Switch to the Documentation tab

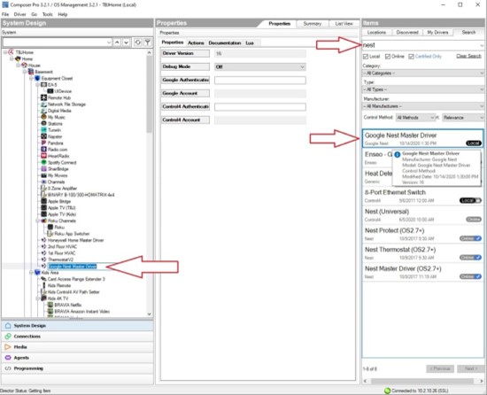pyautogui.click(x=225, y=43)
